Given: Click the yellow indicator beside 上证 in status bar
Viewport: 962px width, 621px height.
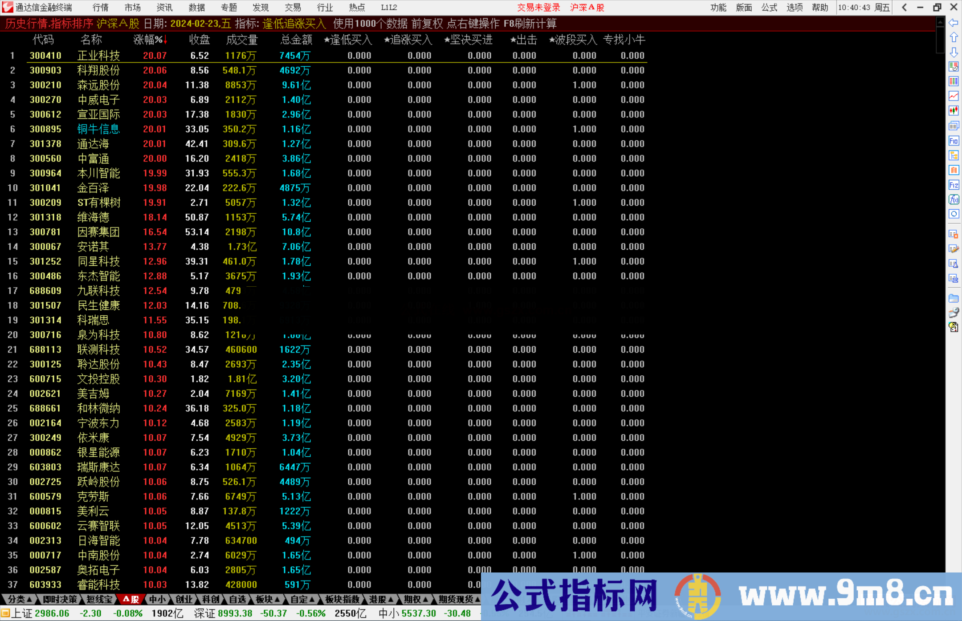Looking at the screenshot, I should point(5,613).
